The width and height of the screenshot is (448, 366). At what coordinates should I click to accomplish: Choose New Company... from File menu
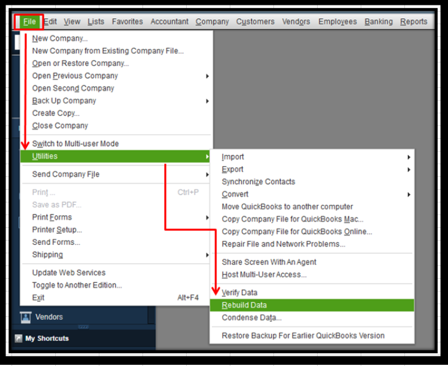tap(116, 38)
